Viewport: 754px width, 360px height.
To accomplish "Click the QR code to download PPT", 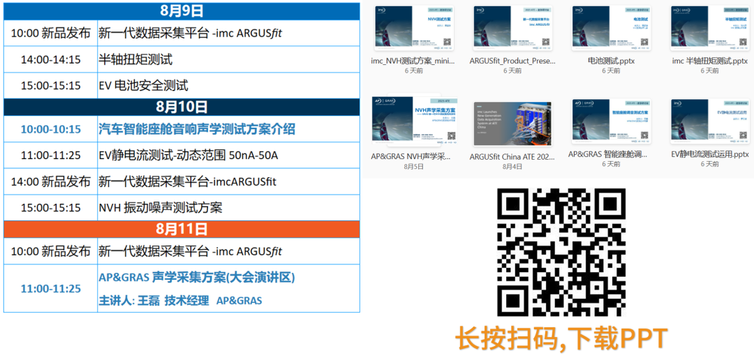I will tap(561, 253).
